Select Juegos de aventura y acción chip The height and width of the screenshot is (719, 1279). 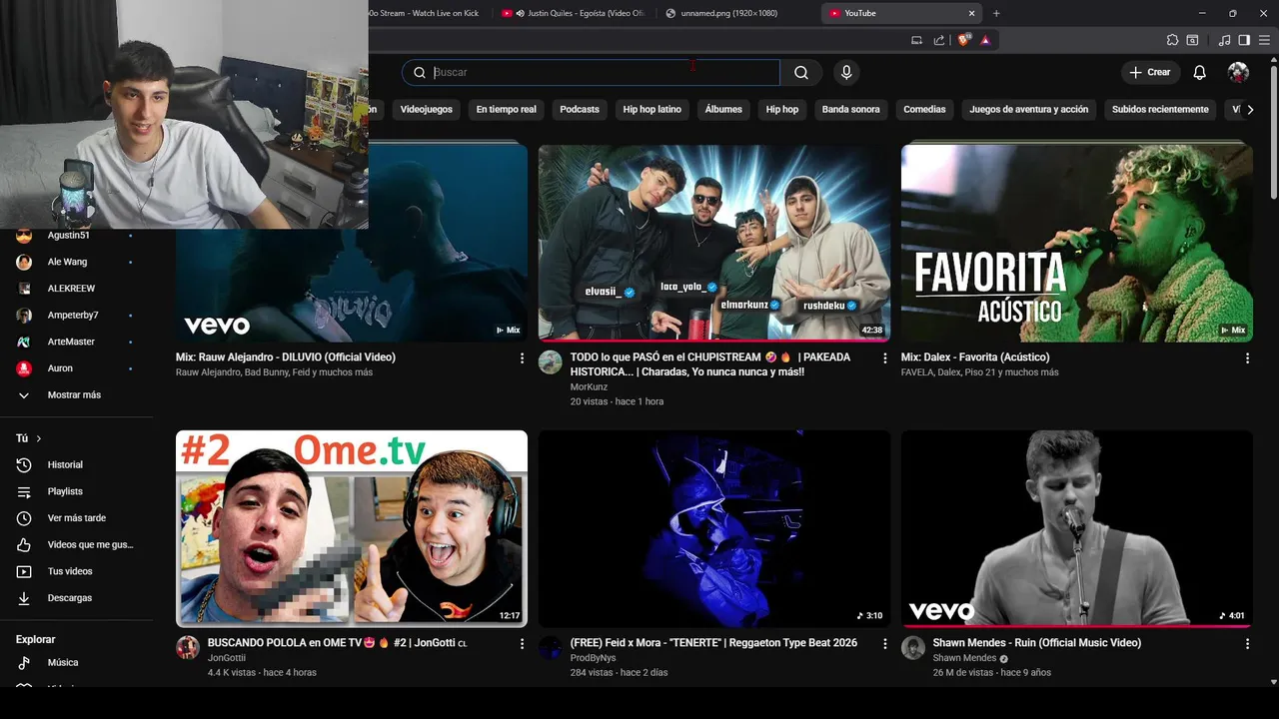click(x=1028, y=109)
